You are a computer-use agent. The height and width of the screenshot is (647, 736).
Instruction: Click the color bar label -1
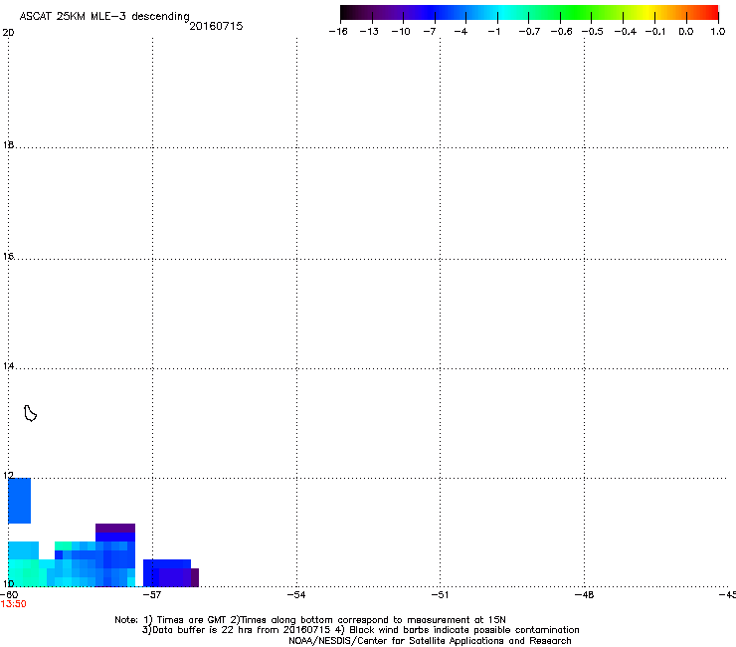coord(493,32)
